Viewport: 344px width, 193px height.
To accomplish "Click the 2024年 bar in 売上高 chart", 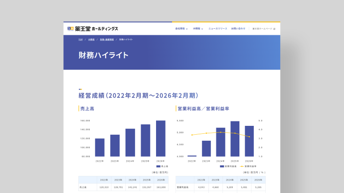I will (x=130, y=143).
